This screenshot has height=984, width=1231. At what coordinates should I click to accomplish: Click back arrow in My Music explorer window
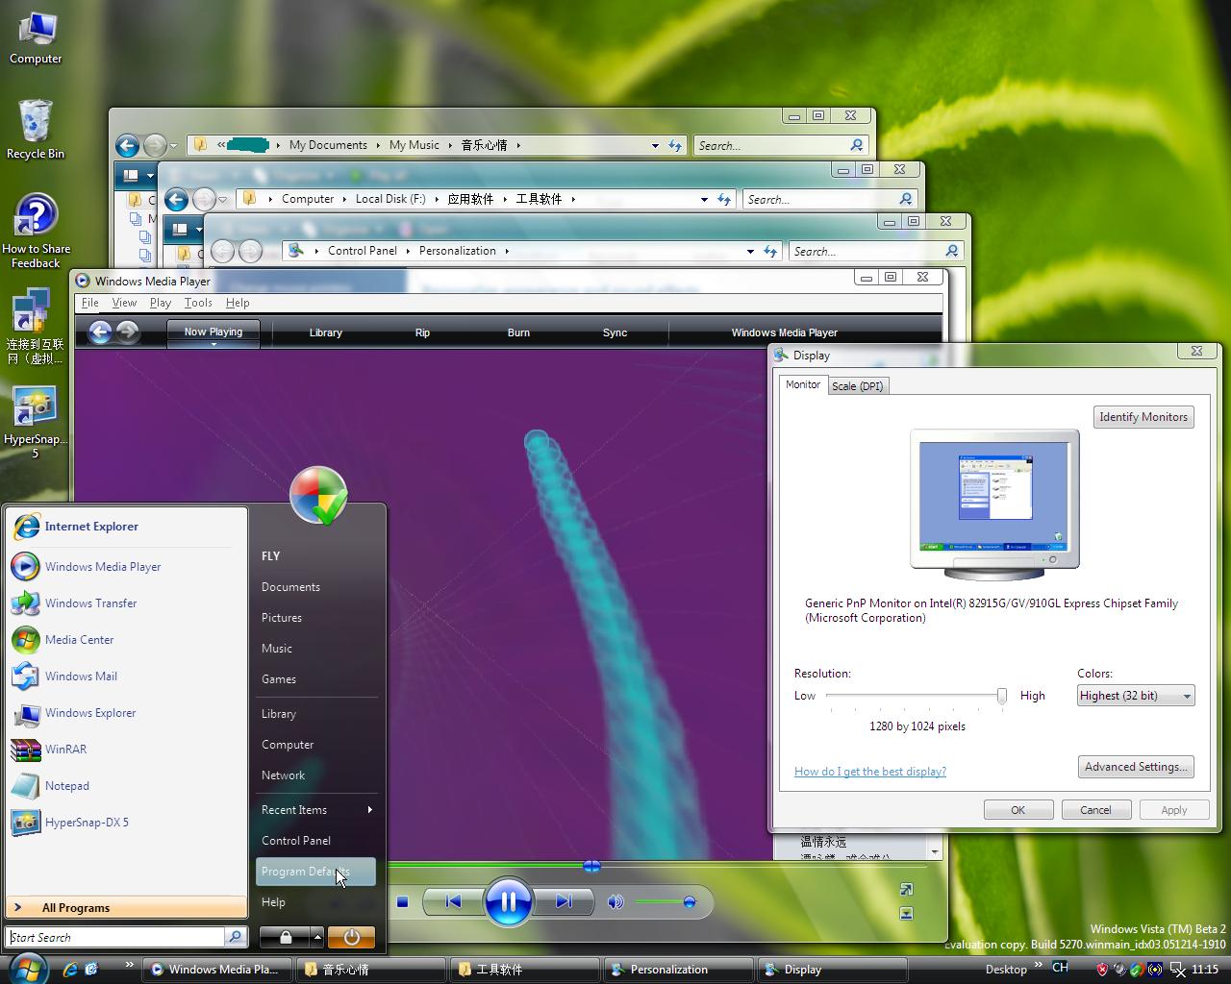point(127,145)
